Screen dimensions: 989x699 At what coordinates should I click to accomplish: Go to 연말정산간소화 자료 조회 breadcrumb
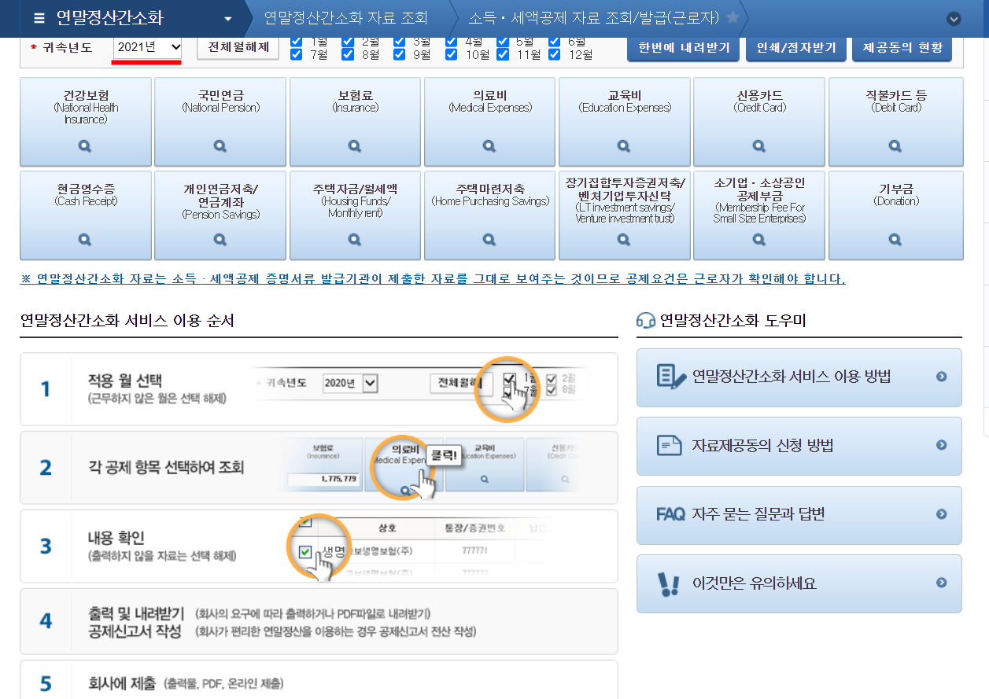point(345,17)
